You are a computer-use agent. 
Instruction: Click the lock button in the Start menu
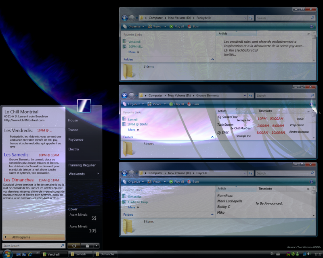tap(87, 246)
